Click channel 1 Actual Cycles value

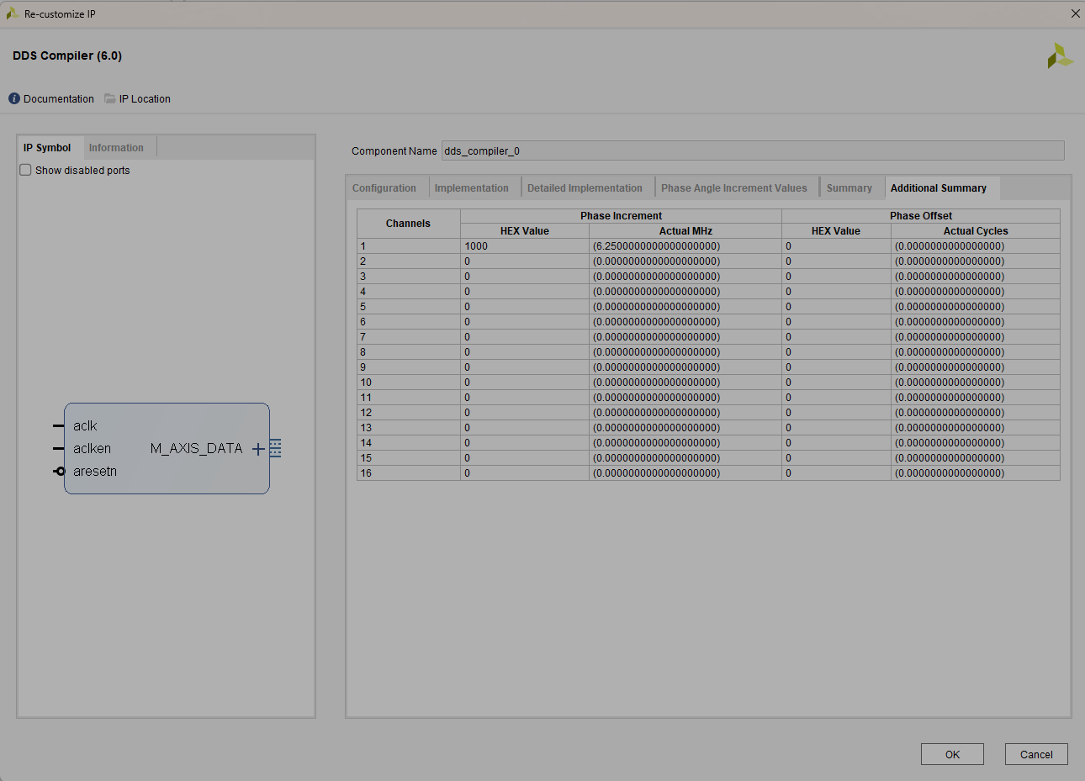(976, 246)
